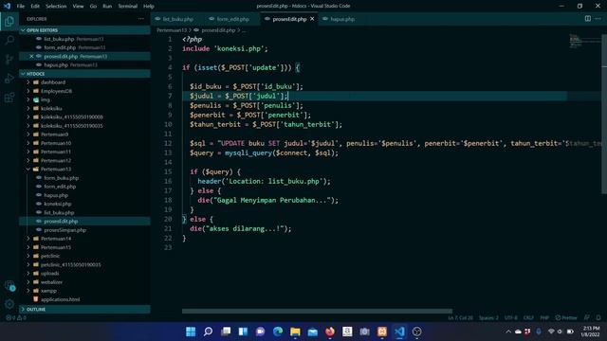This screenshot has height=341, width=607.
Task: Expand the img folder
Action: (x=28, y=99)
